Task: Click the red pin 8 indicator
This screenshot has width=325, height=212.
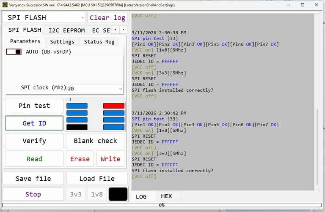Action: coord(114,106)
